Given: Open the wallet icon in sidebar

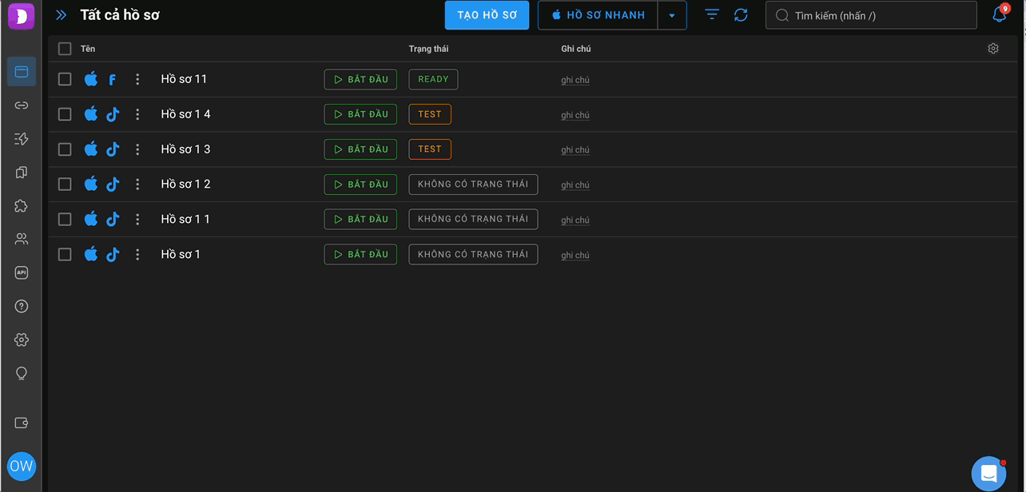Looking at the screenshot, I should 22,423.
